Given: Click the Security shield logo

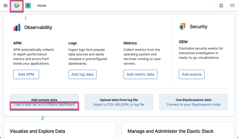Looking at the screenshot, I should [x=182, y=27].
